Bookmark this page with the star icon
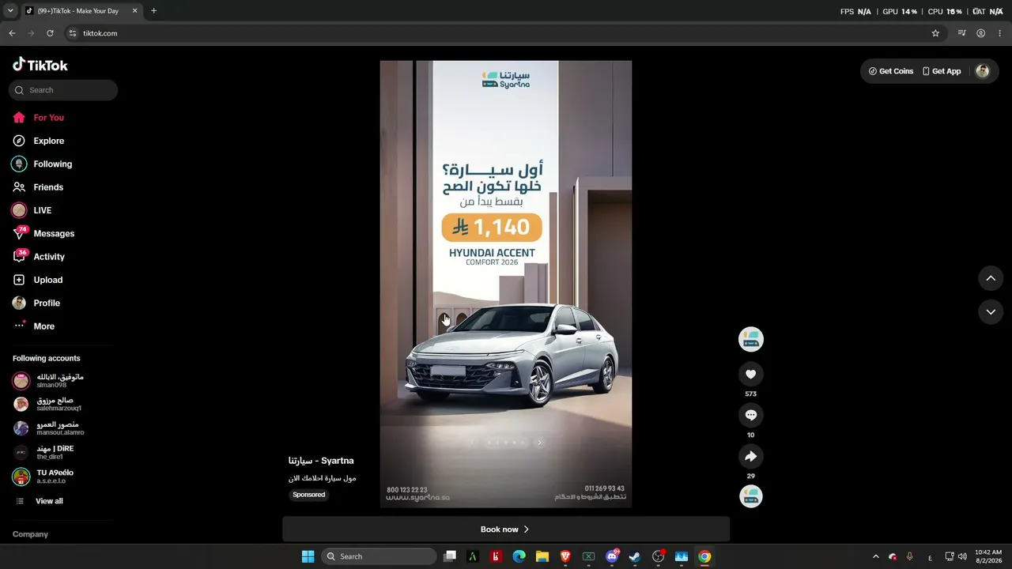 coord(935,33)
